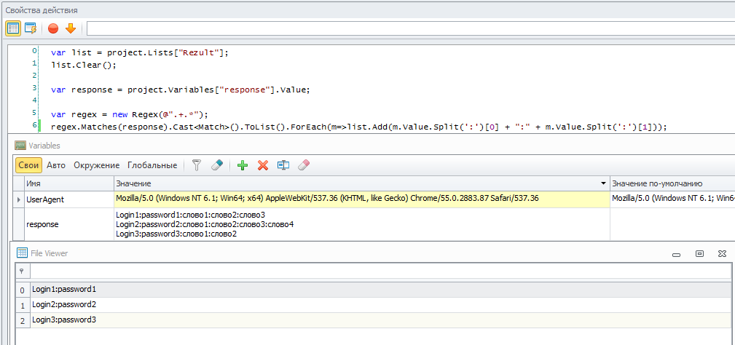Click the red circle breakpoint icon
This screenshot has width=735, height=345.
53,28
